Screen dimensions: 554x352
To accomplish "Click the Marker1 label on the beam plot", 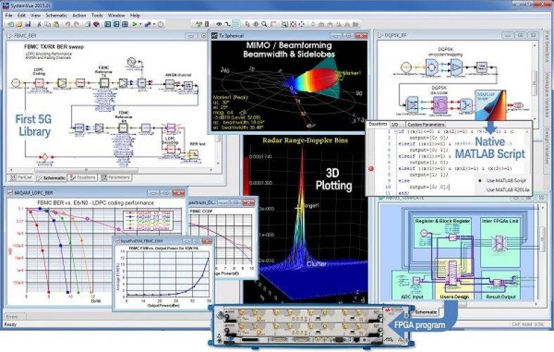I will [352, 73].
